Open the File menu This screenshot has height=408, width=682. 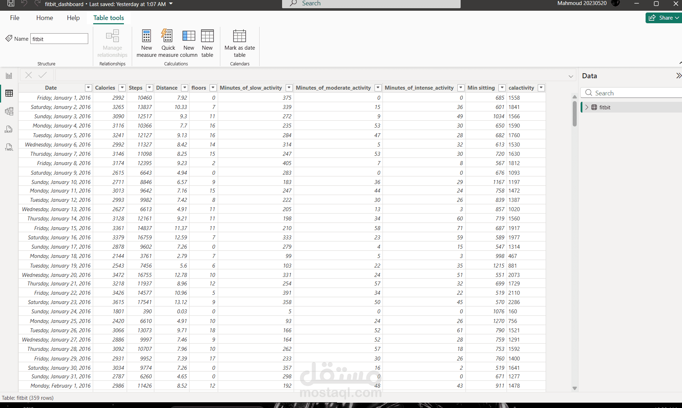click(x=15, y=18)
